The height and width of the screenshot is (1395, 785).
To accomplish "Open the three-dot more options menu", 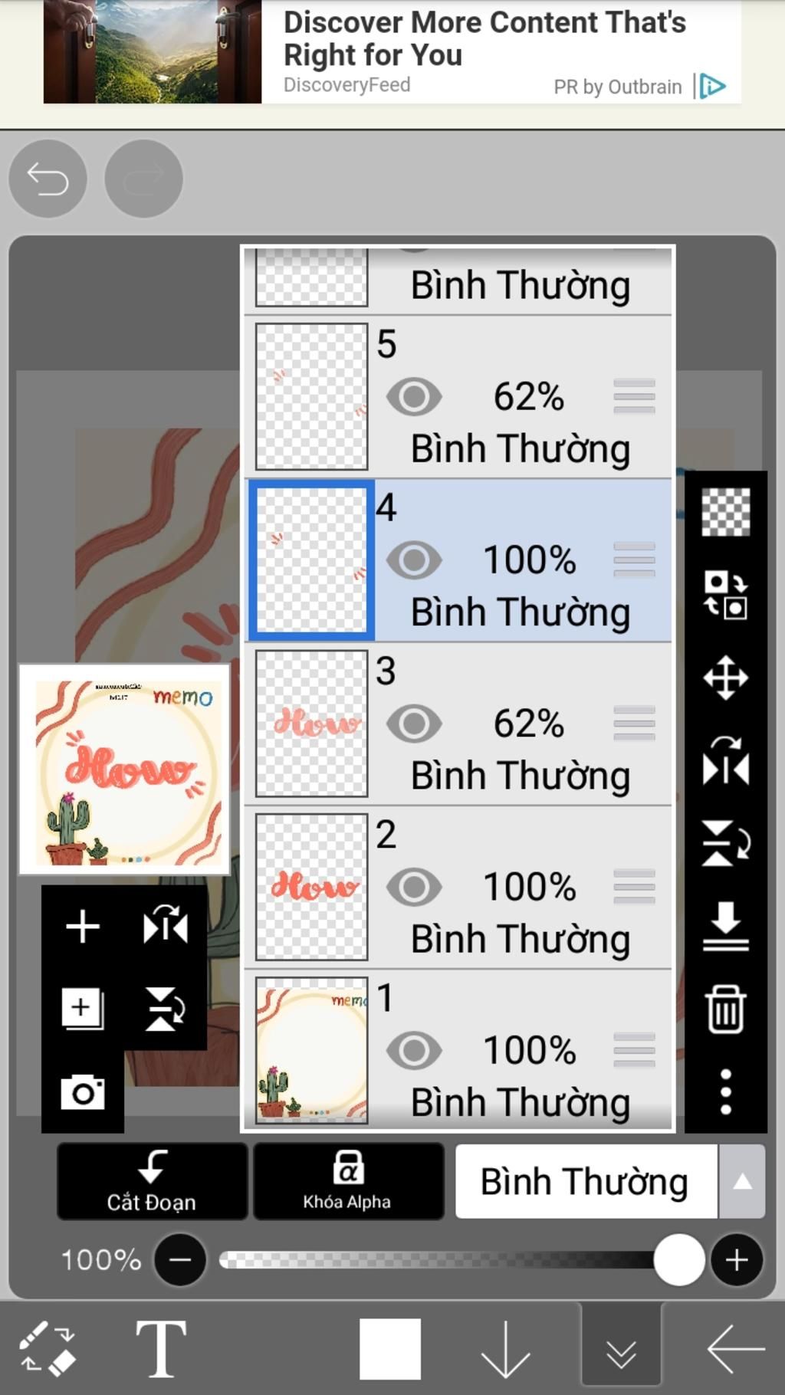I will (x=725, y=1092).
